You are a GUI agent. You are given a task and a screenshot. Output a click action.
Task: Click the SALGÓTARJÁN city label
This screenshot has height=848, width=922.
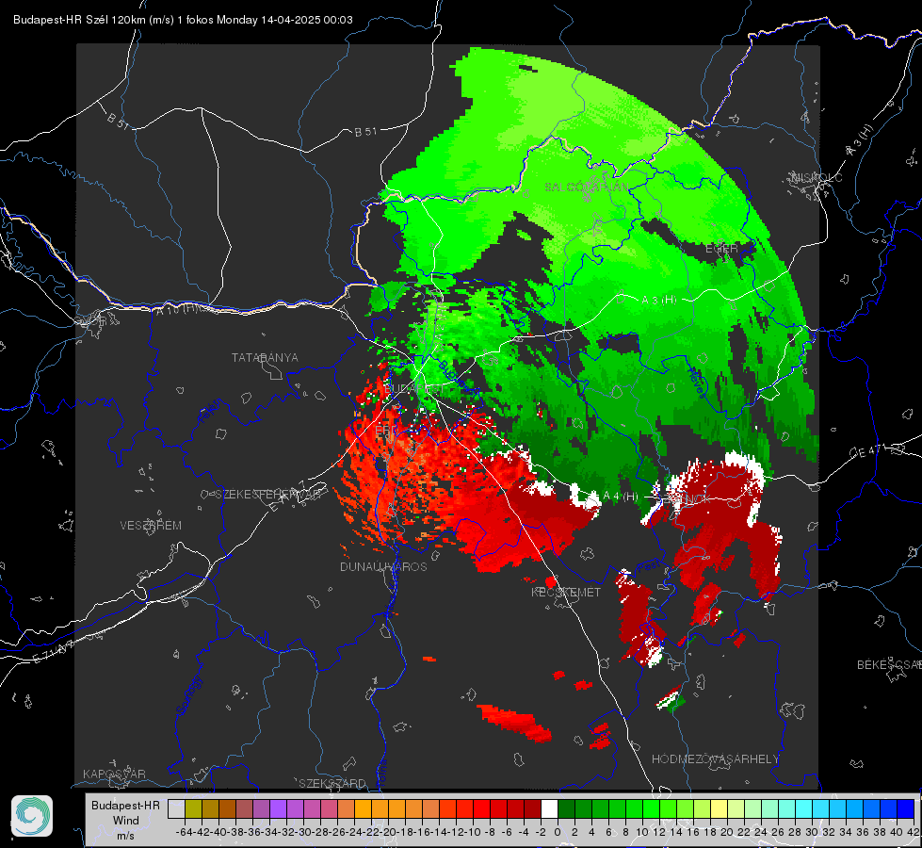pos(586,188)
